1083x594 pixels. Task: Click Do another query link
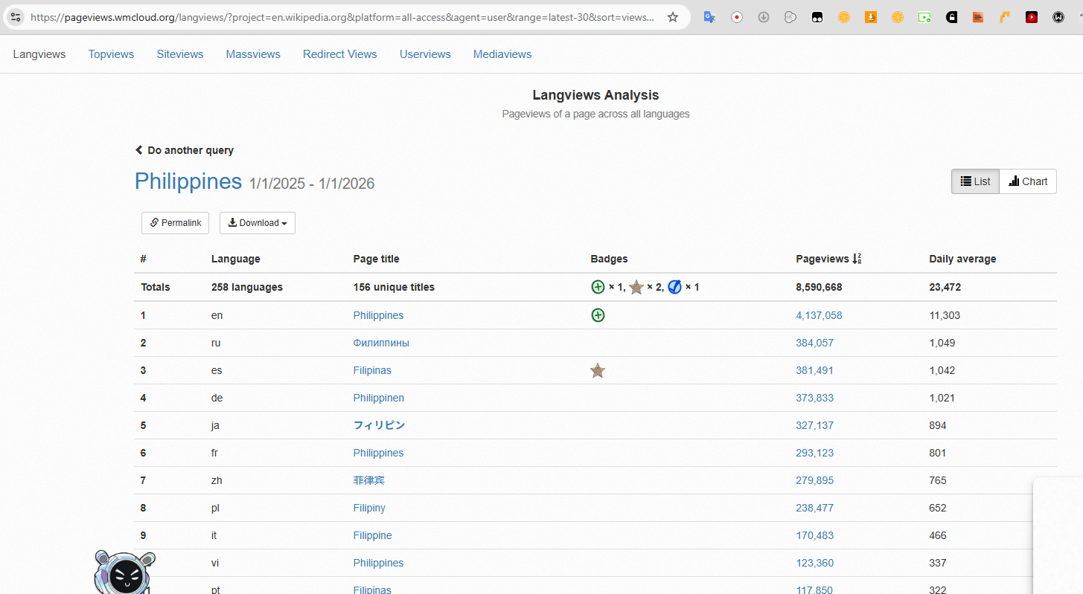pyautogui.click(x=185, y=150)
